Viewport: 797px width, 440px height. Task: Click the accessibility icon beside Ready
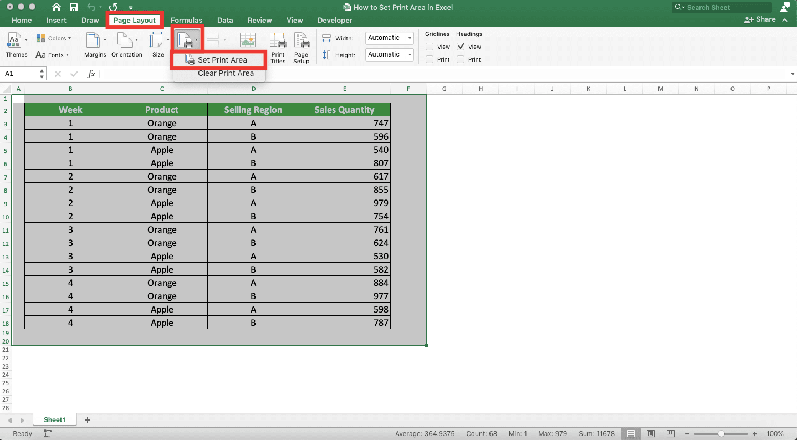[x=48, y=434]
